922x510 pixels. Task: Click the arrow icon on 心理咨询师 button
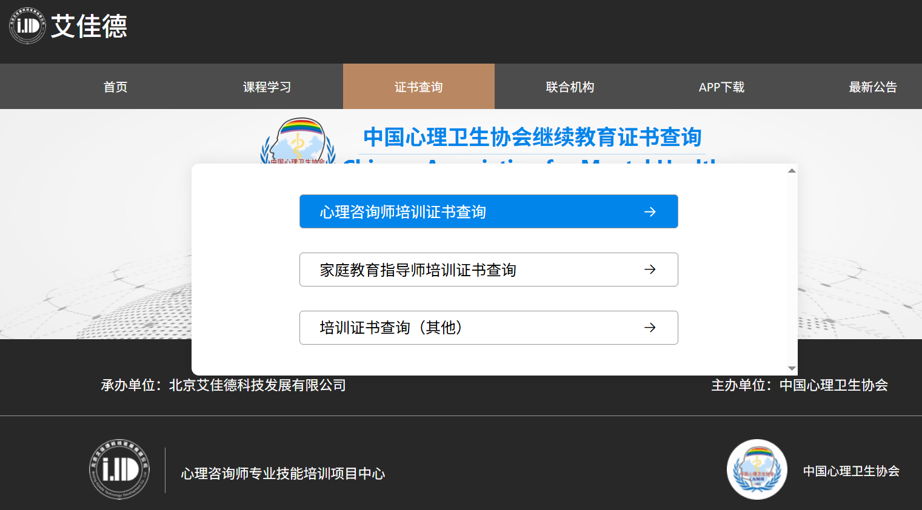(x=650, y=211)
